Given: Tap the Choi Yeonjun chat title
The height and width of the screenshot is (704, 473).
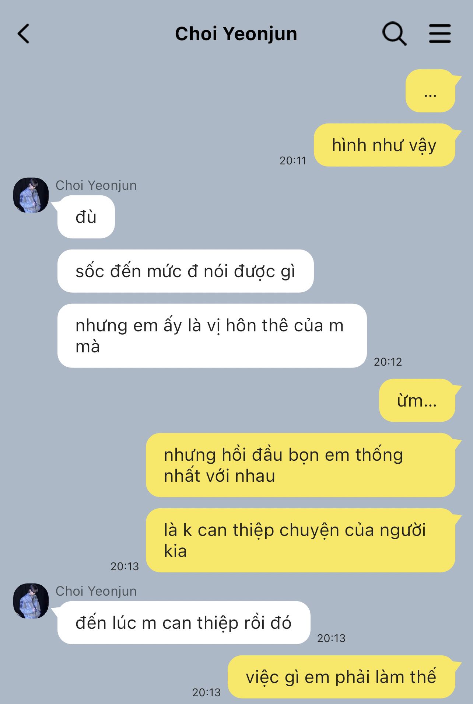Looking at the screenshot, I should [x=236, y=34].
